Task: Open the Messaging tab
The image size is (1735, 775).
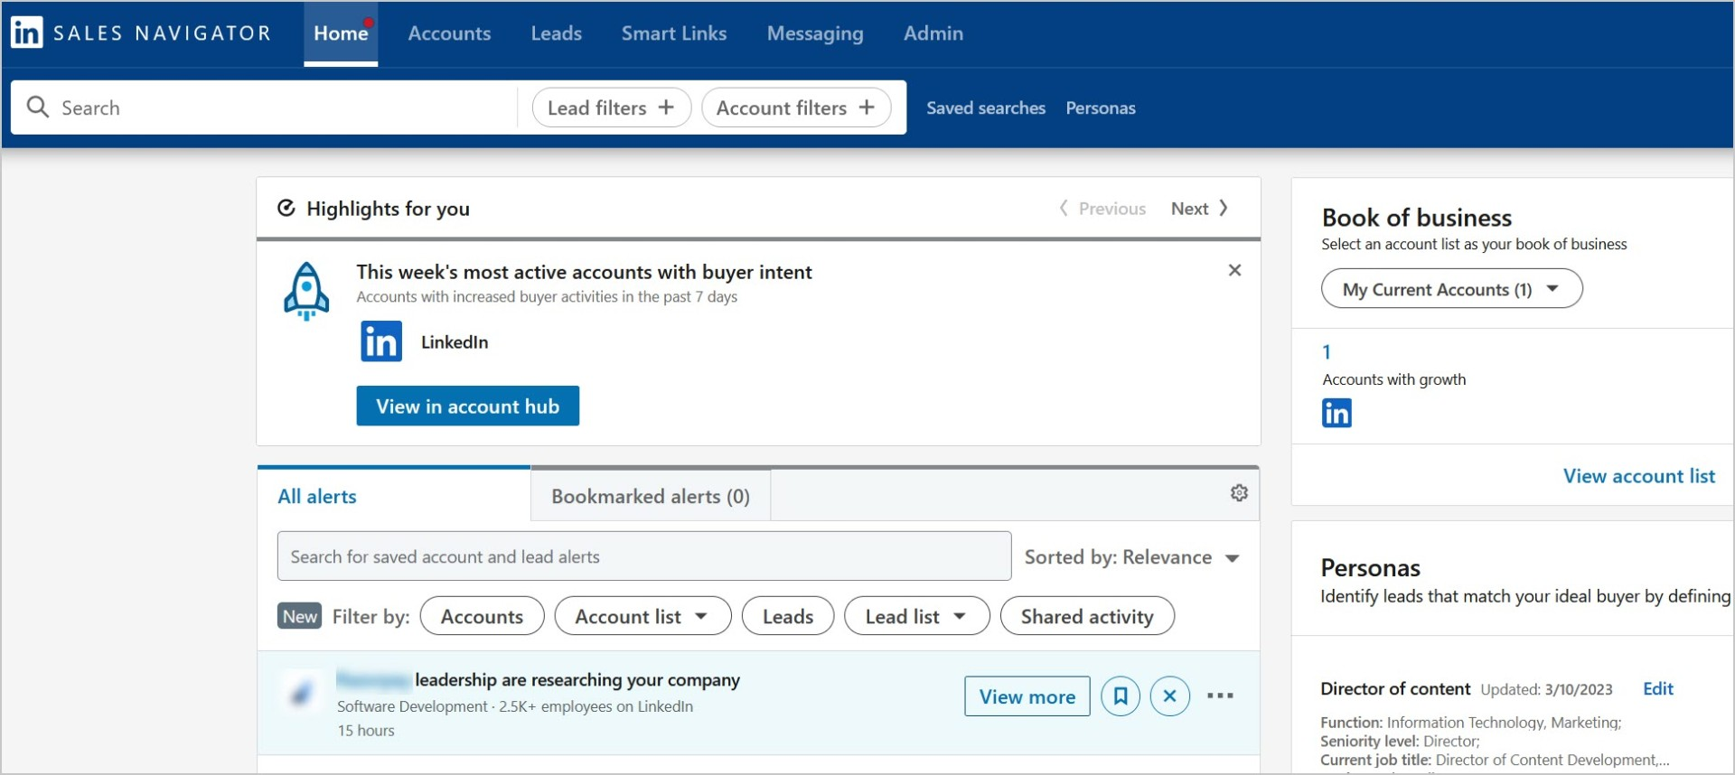Action: click(815, 33)
